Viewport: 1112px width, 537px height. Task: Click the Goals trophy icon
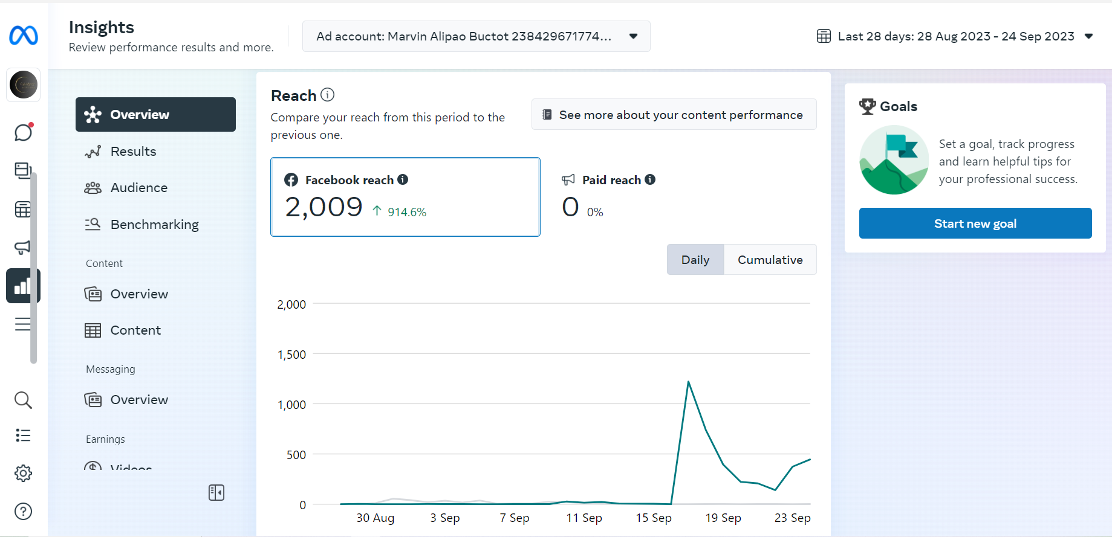pyautogui.click(x=868, y=106)
